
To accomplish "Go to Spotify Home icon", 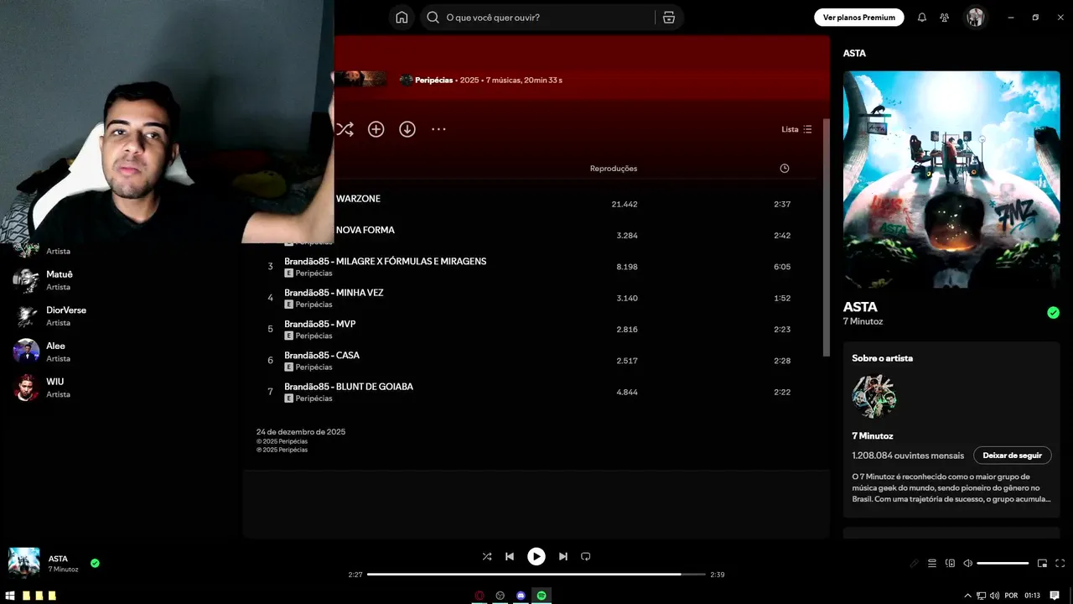I will (x=402, y=18).
